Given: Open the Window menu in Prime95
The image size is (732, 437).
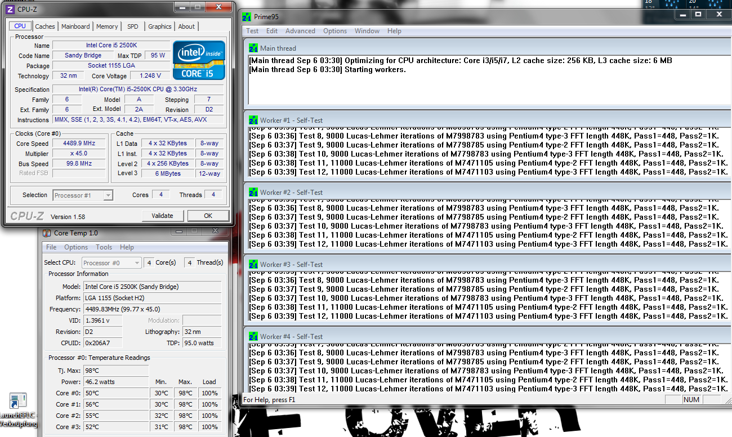Looking at the screenshot, I should tap(367, 31).
